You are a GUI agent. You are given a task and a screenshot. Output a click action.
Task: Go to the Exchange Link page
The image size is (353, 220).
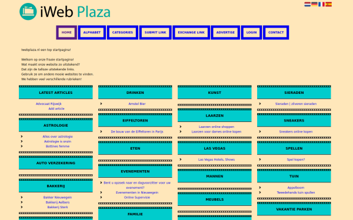pos(191,32)
